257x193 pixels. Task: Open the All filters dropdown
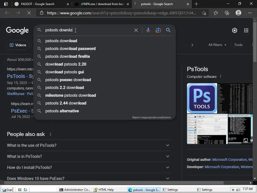[217, 45]
